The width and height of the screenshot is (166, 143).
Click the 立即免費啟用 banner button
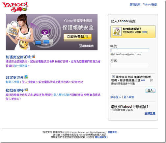[x=77, y=37]
